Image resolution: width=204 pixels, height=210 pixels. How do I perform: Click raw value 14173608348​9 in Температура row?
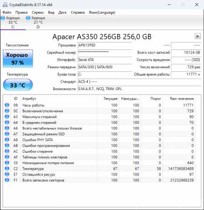pos(181,169)
